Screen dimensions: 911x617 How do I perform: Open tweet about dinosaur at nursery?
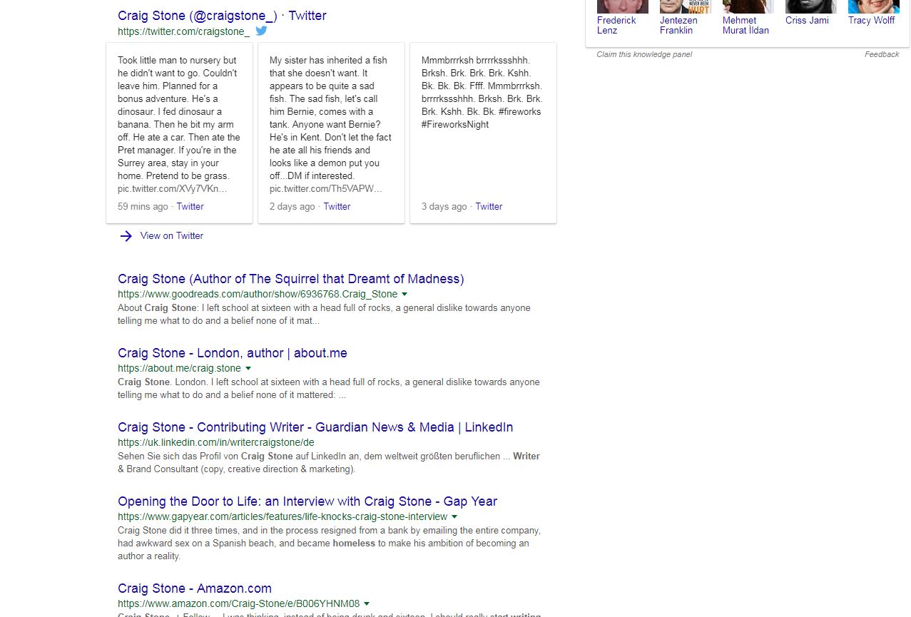[x=179, y=133]
